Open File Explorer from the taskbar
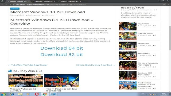The width and height of the screenshot is (171, 96). (x=20, y=94)
